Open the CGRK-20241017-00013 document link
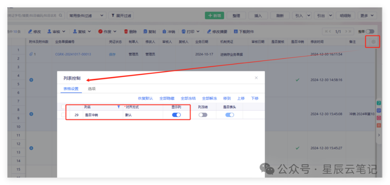390x185 pixels. pos(73,54)
